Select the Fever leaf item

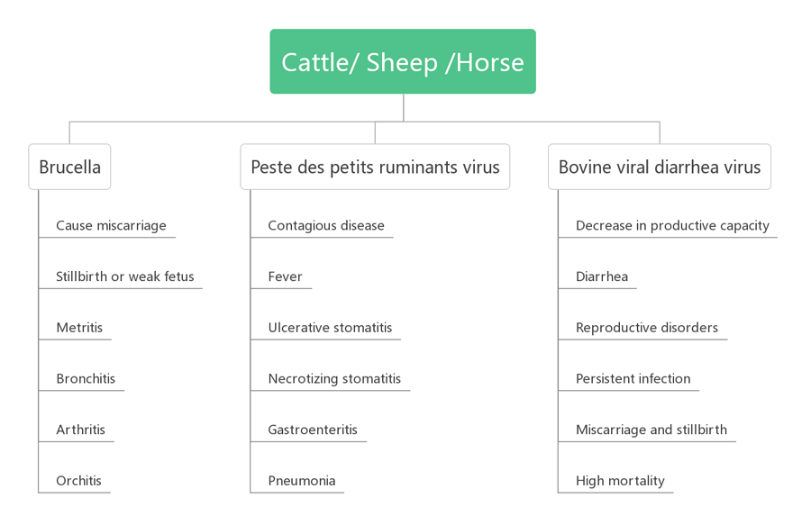point(285,276)
